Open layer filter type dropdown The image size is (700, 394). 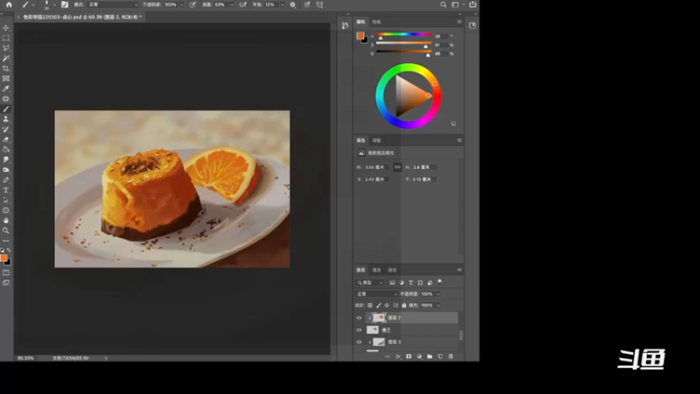coord(370,282)
